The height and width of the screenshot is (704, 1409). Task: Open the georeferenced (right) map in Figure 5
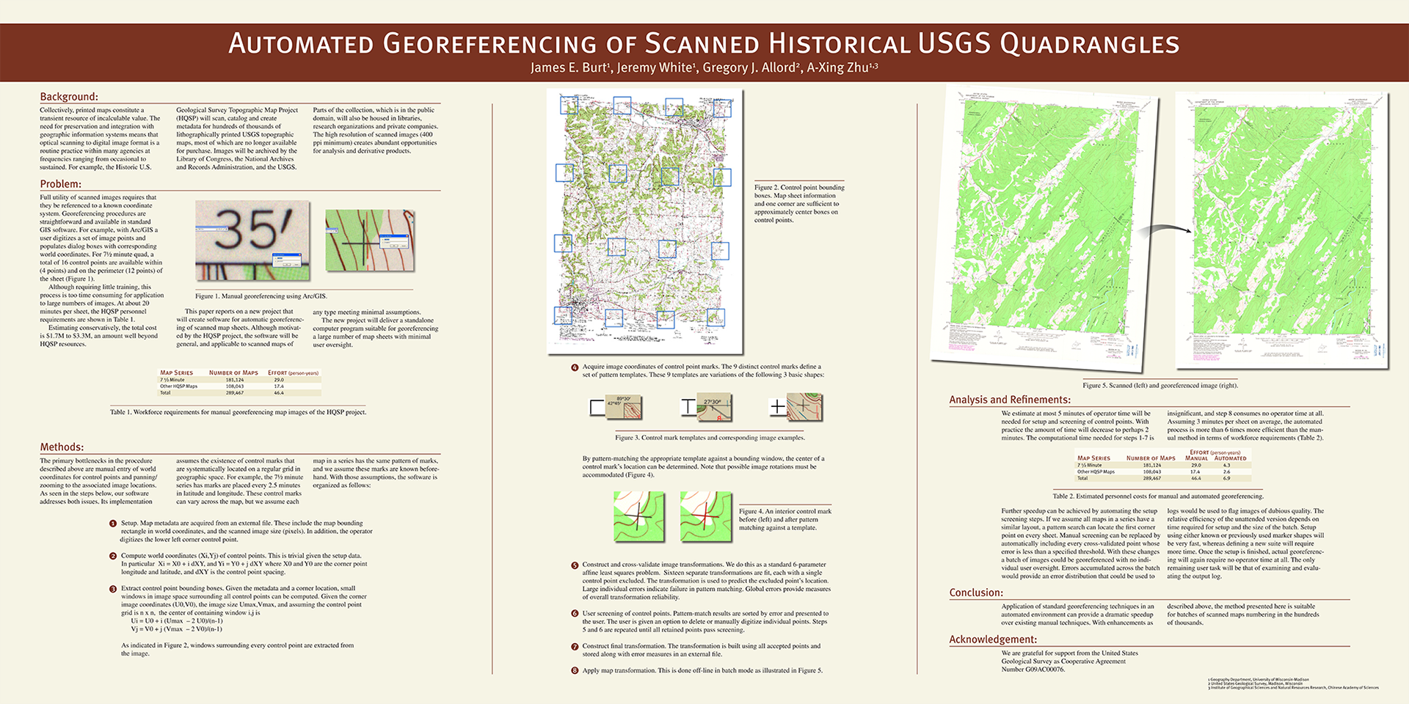click(1282, 230)
